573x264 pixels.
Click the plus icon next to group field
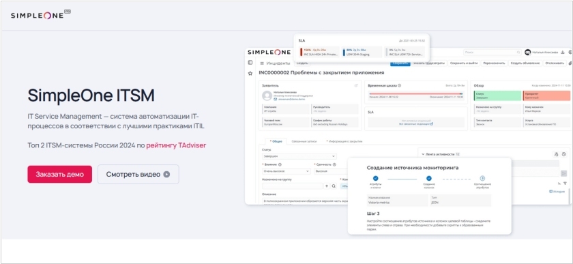point(327,186)
